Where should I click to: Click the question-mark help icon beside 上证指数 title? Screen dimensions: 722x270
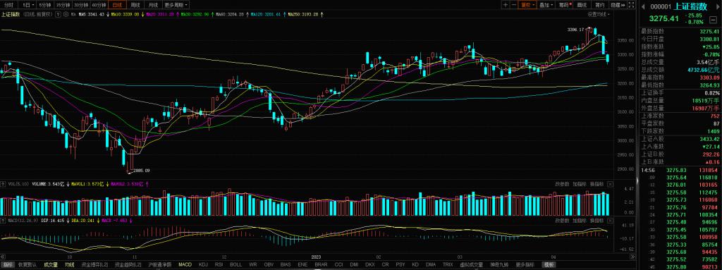click(59, 14)
